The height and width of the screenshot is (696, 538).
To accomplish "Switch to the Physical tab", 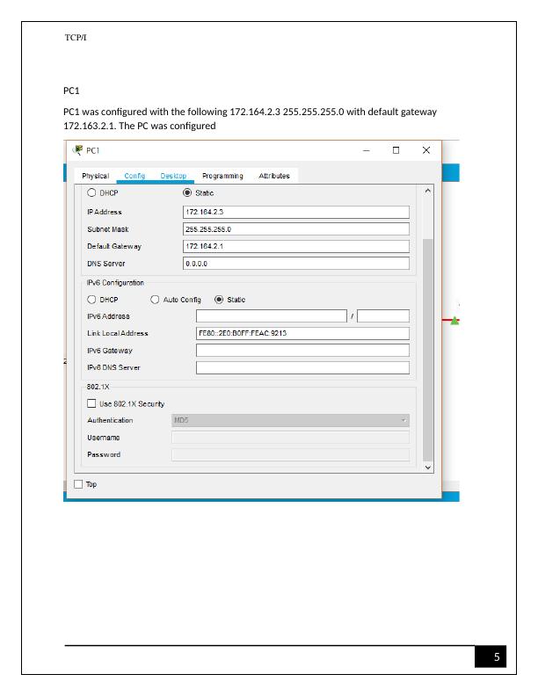I will click(95, 176).
